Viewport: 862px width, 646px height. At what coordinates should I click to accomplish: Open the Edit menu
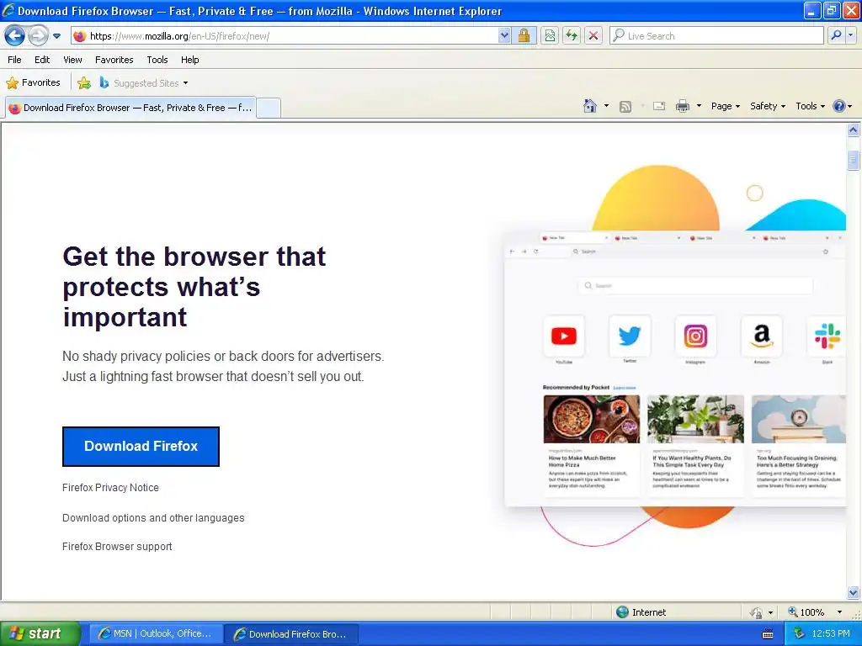[x=42, y=60]
